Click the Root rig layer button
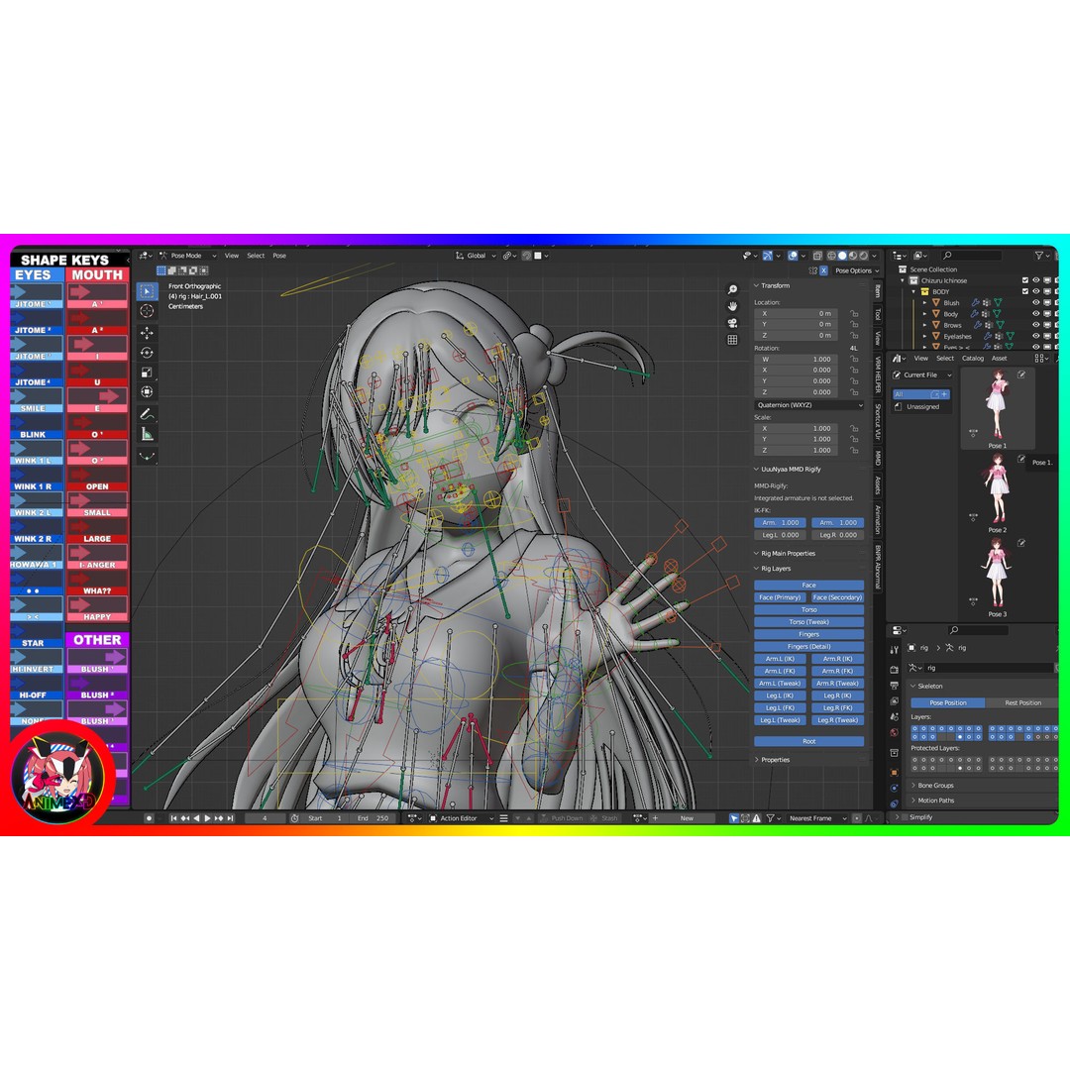Screen dimensions: 1070x1070 coord(808,742)
